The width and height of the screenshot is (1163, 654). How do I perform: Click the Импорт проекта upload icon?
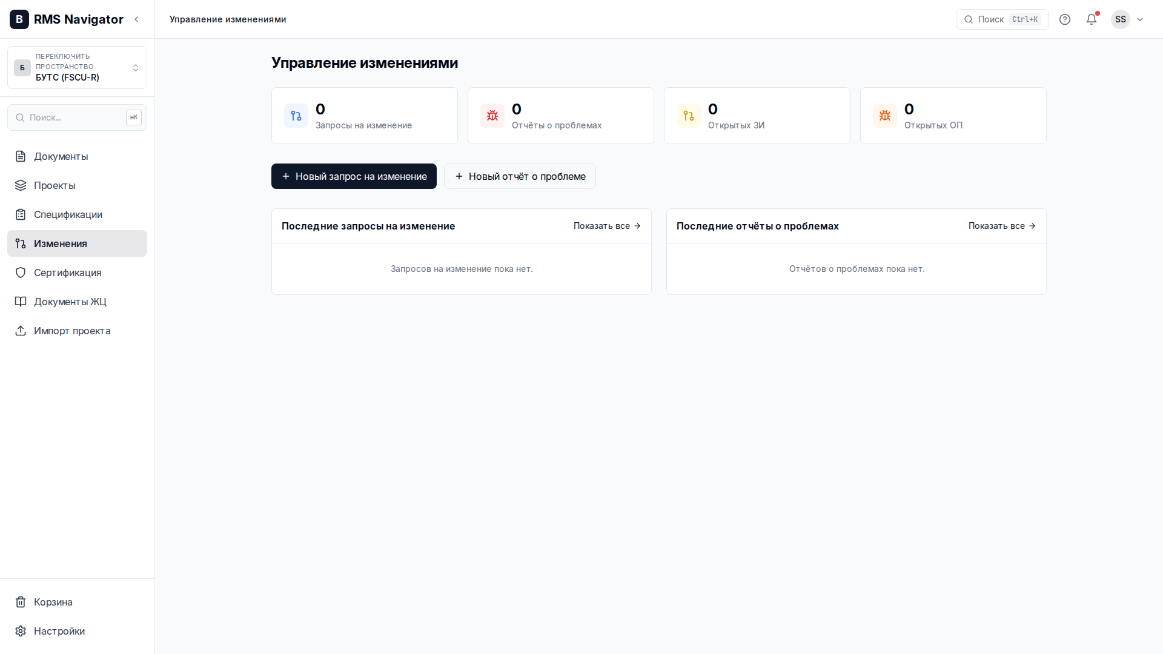click(x=21, y=331)
